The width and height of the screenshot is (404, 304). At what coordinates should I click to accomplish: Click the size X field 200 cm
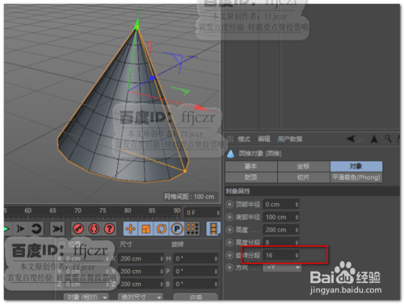(141, 259)
